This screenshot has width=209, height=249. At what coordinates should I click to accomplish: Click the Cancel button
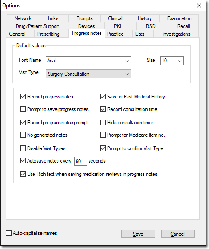point(178,234)
